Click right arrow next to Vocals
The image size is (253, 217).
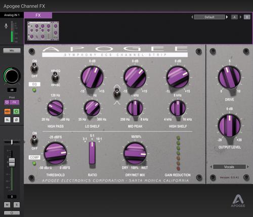pos(248,167)
